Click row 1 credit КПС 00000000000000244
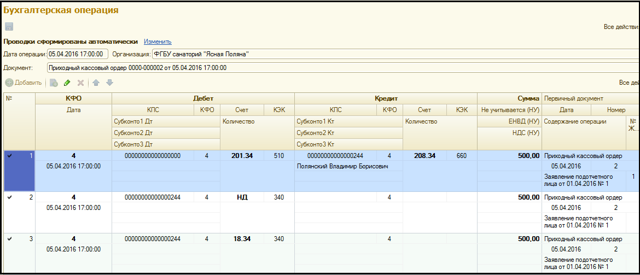The height and width of the screenshot is (275, 640). coord(335,155)
